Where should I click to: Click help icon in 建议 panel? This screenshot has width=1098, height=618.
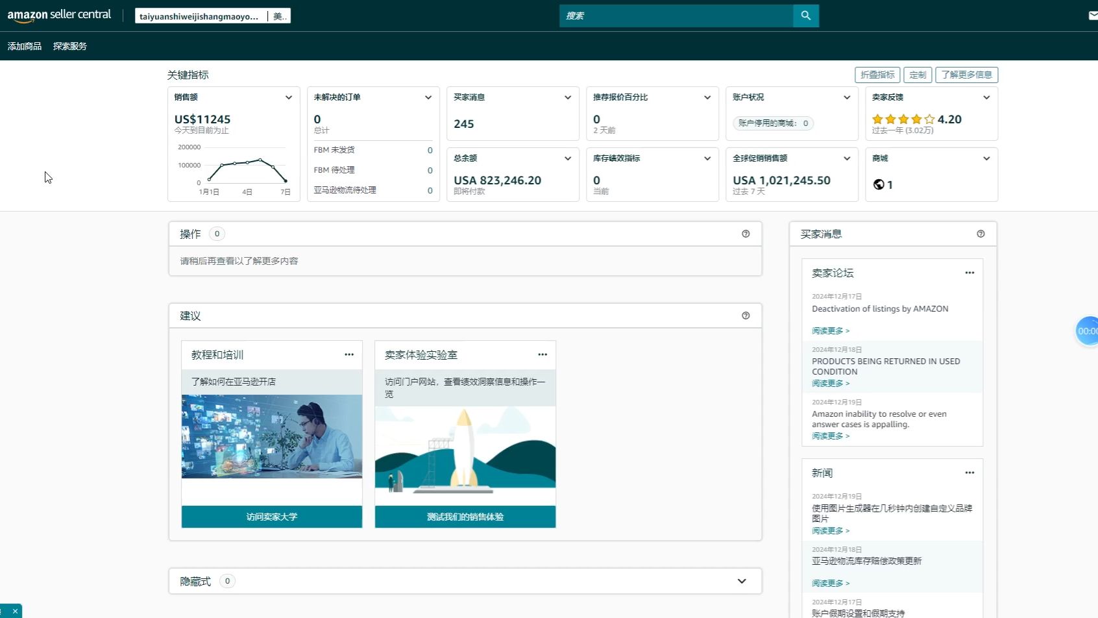click(746, 315)
